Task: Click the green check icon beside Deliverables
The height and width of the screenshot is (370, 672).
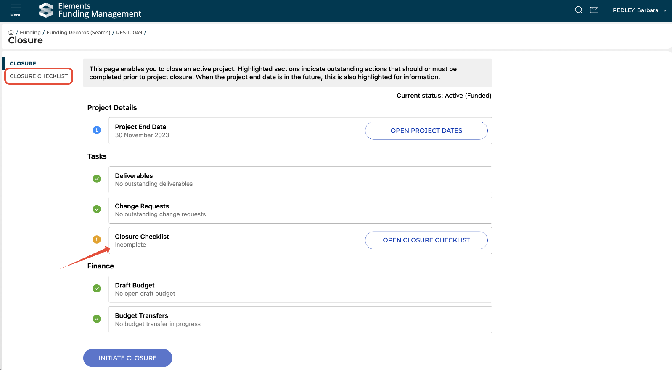Action: coord(97,179)
